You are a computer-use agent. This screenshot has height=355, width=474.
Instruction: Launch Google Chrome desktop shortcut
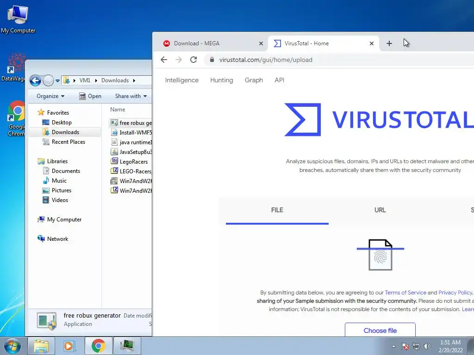point(16,119)
